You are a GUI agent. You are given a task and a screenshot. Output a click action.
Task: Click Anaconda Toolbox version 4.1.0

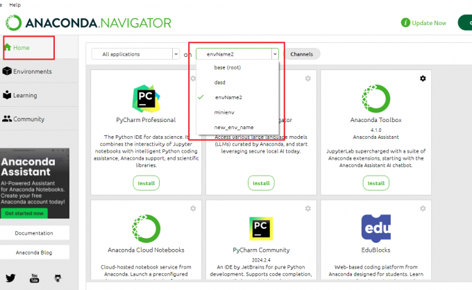point(376,130)
